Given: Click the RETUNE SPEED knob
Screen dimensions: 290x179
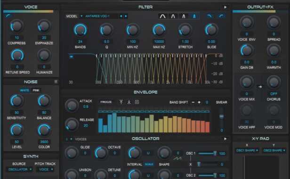Looking at the screenshot, I should coord(17,55).
